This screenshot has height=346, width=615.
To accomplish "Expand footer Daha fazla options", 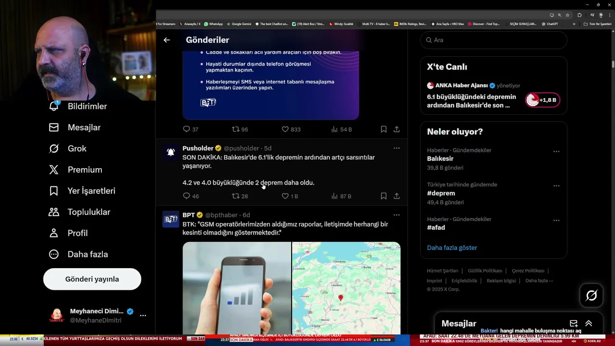I will (539, 281).
